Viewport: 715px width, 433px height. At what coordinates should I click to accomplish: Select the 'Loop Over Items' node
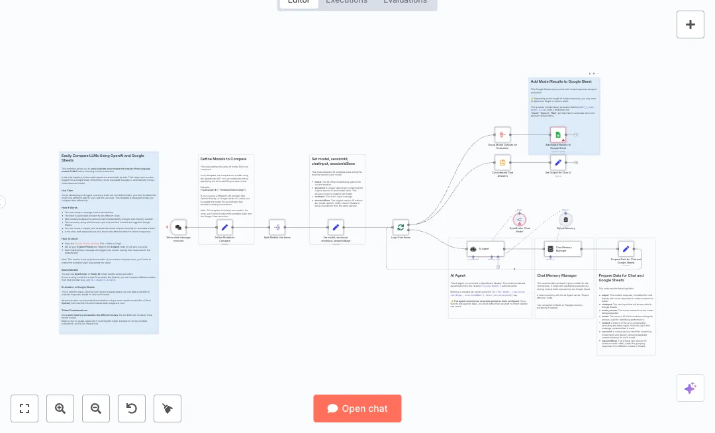pos(401,227)
